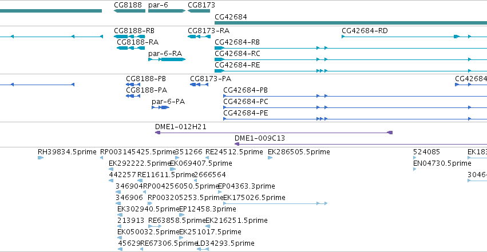487x252 pixels.
Task: Select the LD34293.5prime EST label
Action: tap(226, 243)
